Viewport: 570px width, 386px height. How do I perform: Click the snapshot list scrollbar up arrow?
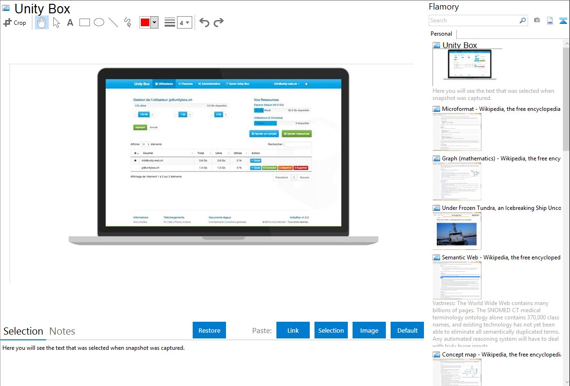click(x=567, y=43)
